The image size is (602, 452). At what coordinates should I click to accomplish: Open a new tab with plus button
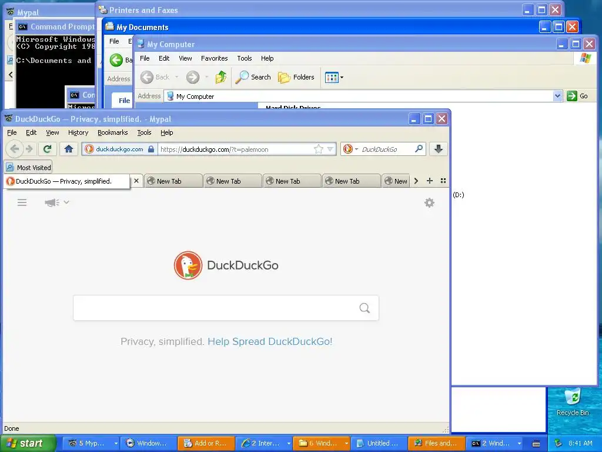point(430,181)
